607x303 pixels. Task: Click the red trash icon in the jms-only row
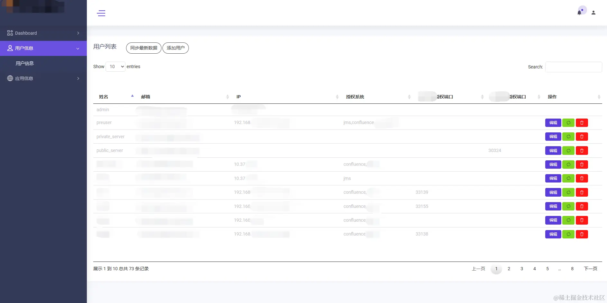582,178
